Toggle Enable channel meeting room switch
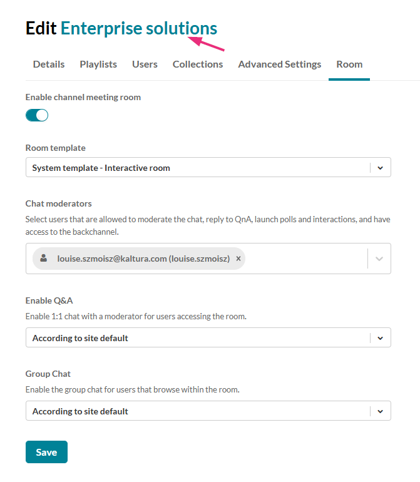Image resolution: width=420 pixels, height=482 pixels. tap(37, 115)
